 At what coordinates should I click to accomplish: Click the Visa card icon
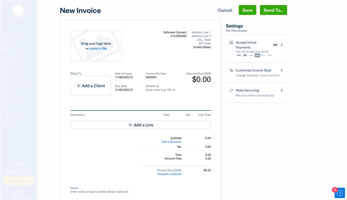(x=239, y=55)
